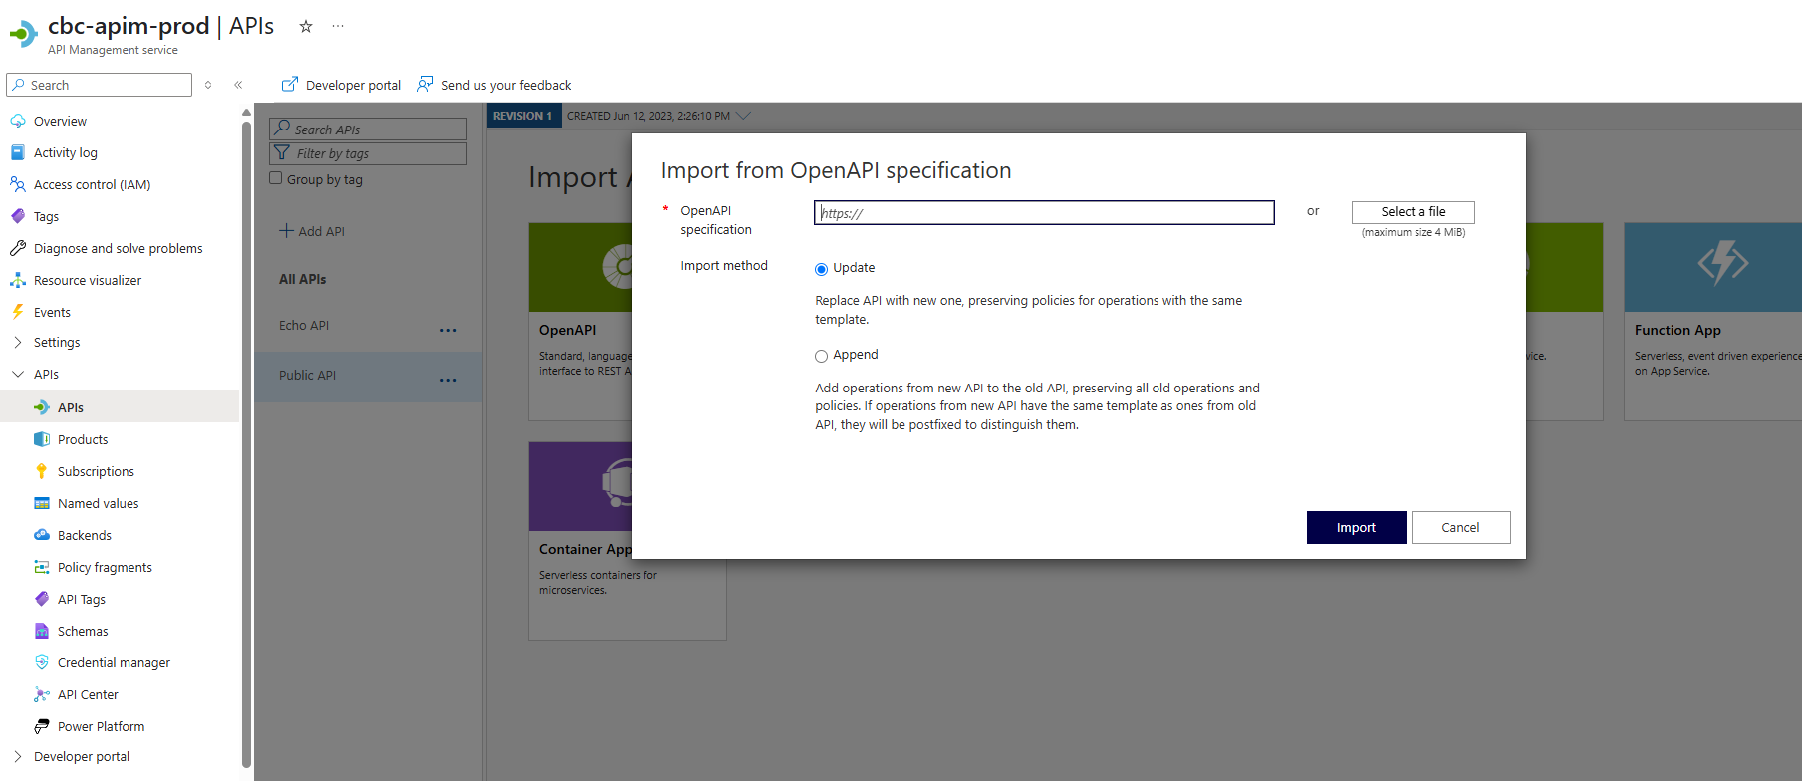Open Developer portal from the toolbar
The image size is (1802, 781).
[342, 85]
